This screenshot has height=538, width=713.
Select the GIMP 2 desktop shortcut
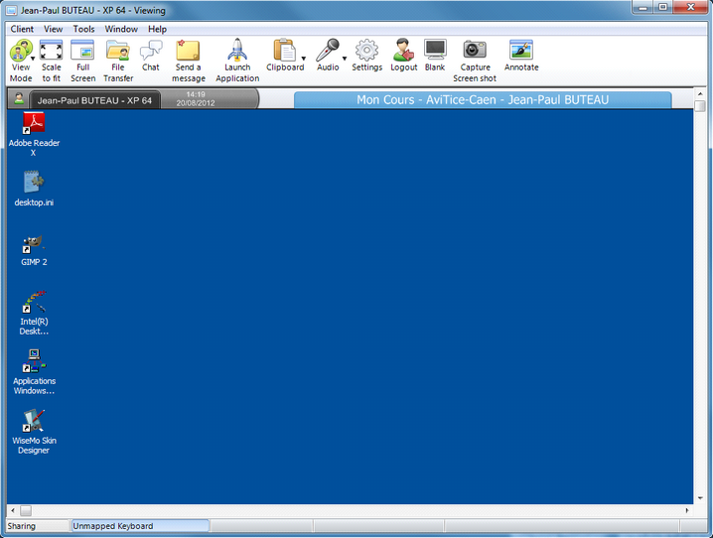[x=34, y=251]
